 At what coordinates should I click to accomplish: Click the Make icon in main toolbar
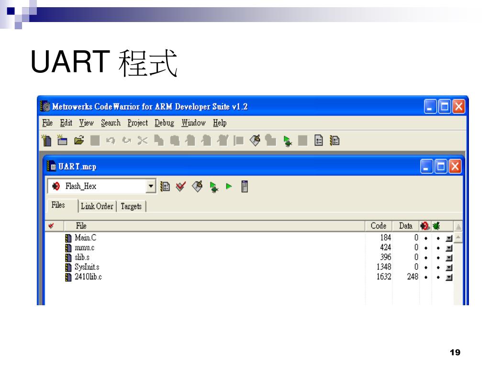tap(255, 140)
